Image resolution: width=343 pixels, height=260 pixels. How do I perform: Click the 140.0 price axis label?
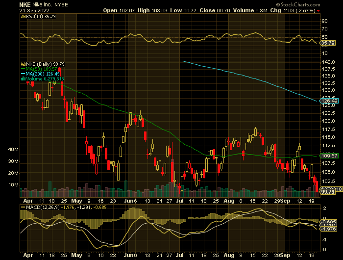pos(328,62)
